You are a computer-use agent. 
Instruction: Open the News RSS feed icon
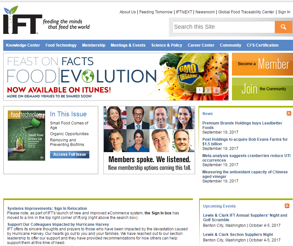(x=289, y=113)
